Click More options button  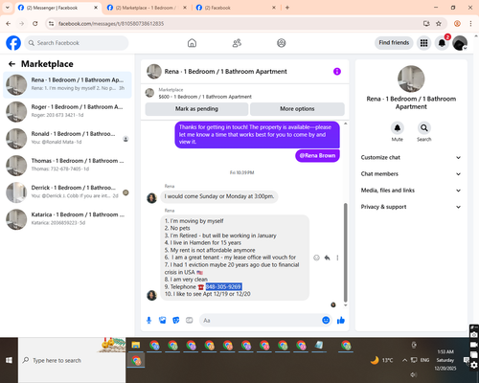click(297, 109)
